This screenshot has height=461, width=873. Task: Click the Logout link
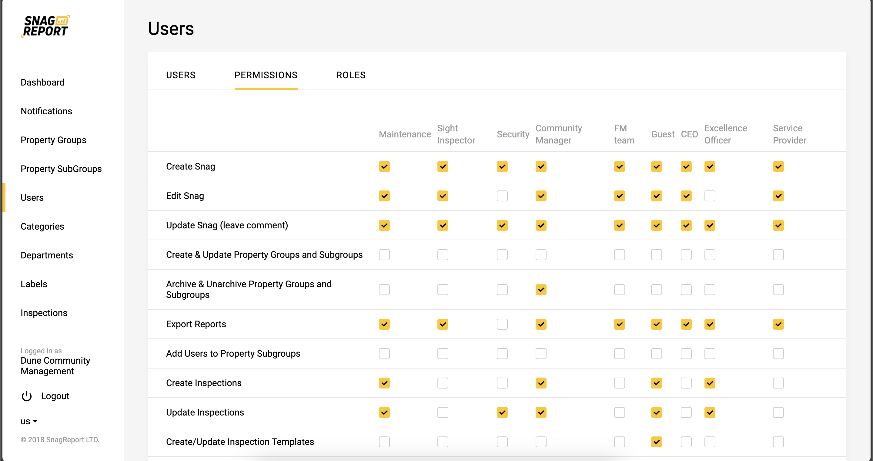click(x=55, y=396)
